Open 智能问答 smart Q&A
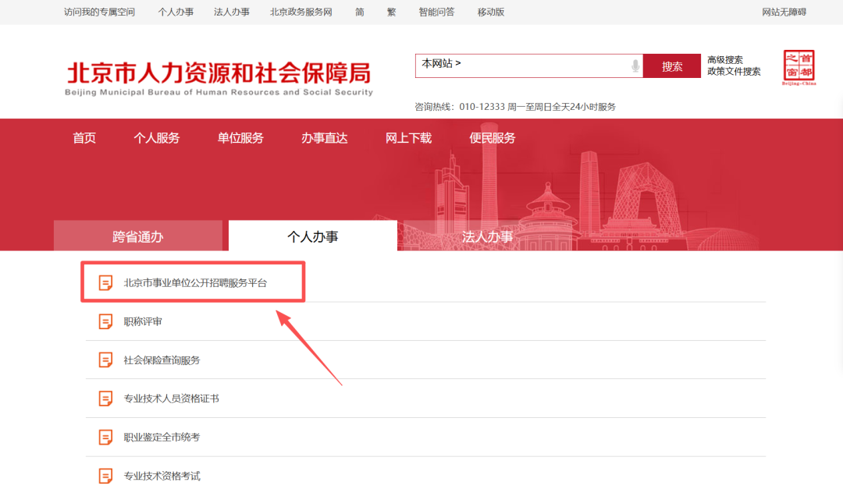The width and height of the screenshot is (843, 489). tap(436, 12)
